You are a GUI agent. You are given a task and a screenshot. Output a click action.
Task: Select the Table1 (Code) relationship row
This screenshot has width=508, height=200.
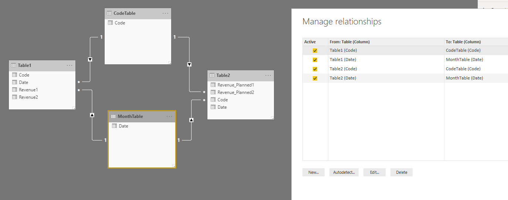pos(405,50)
